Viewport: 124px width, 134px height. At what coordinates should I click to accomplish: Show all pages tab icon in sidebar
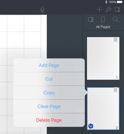click(x=91, y=19)
